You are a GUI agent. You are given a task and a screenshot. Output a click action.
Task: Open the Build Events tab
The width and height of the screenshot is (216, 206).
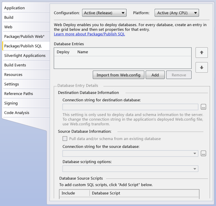point(26,65)
